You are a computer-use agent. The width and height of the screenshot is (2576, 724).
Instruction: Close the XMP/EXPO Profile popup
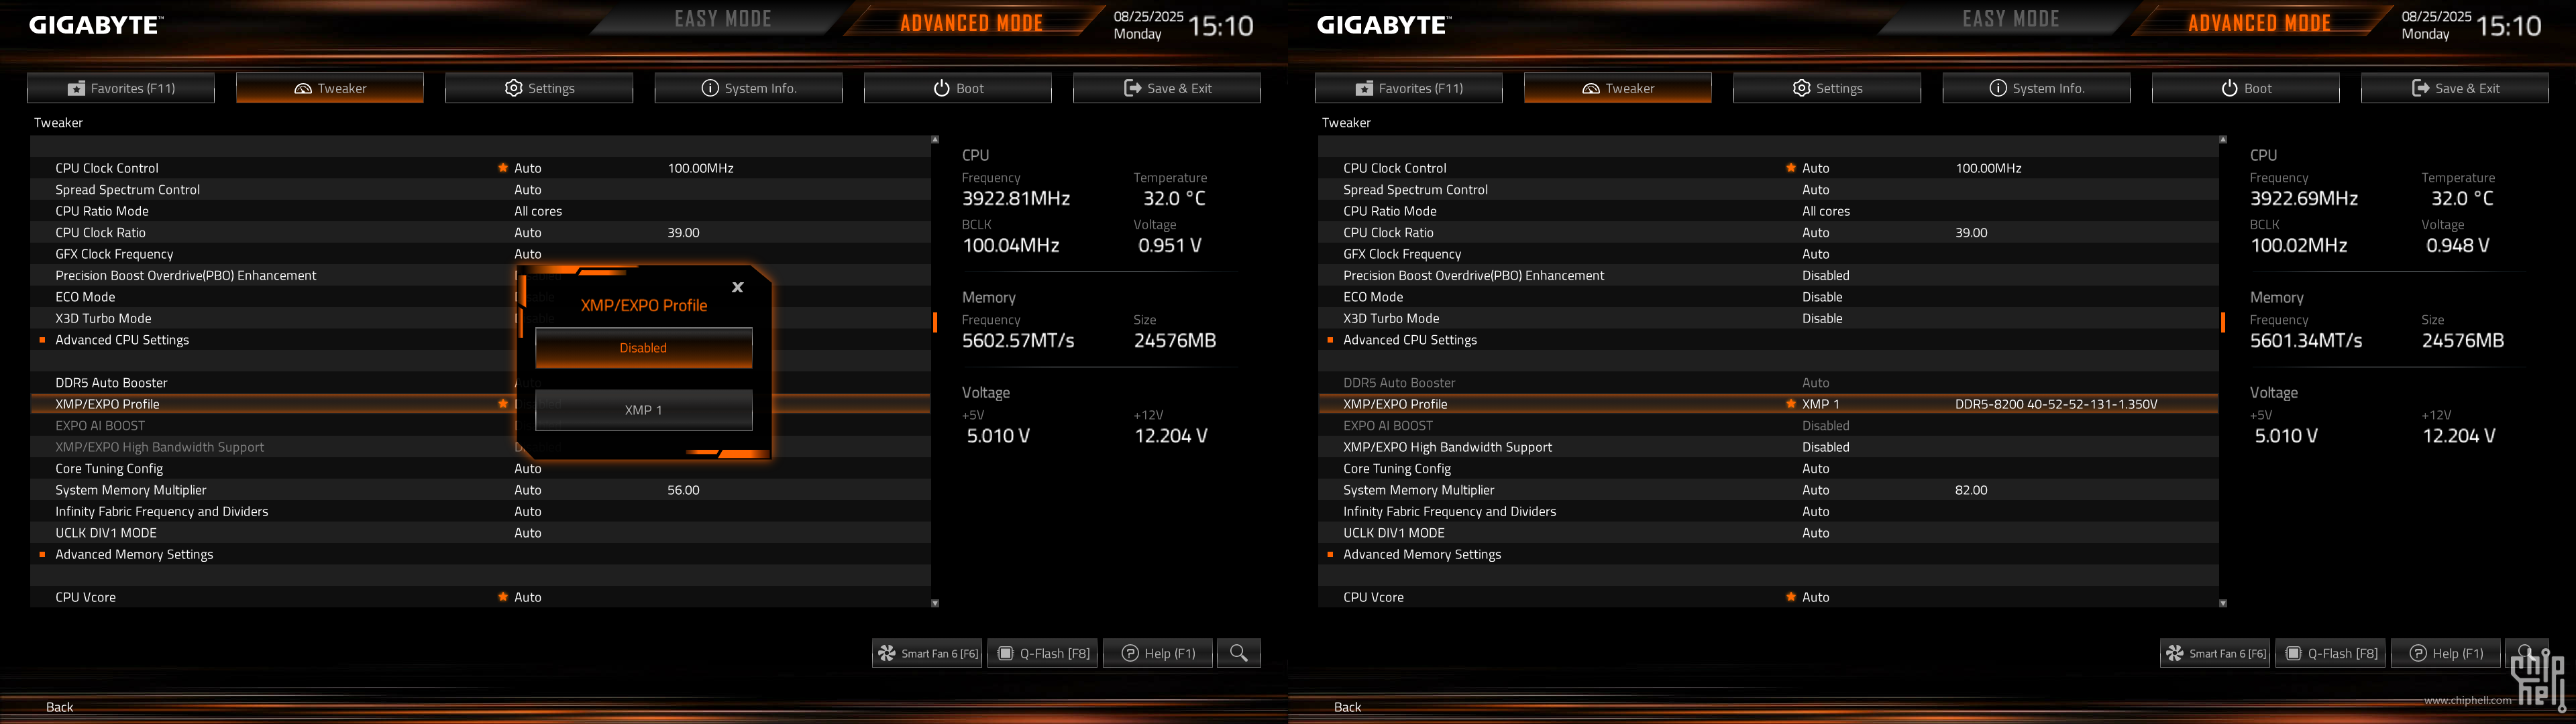[x=737, y=287]
